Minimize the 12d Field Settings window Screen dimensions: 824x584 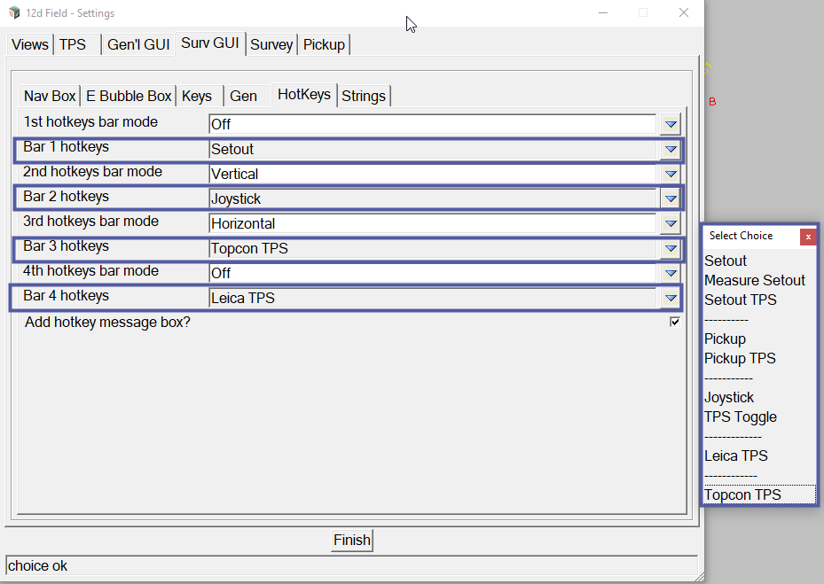click(603, 12)
